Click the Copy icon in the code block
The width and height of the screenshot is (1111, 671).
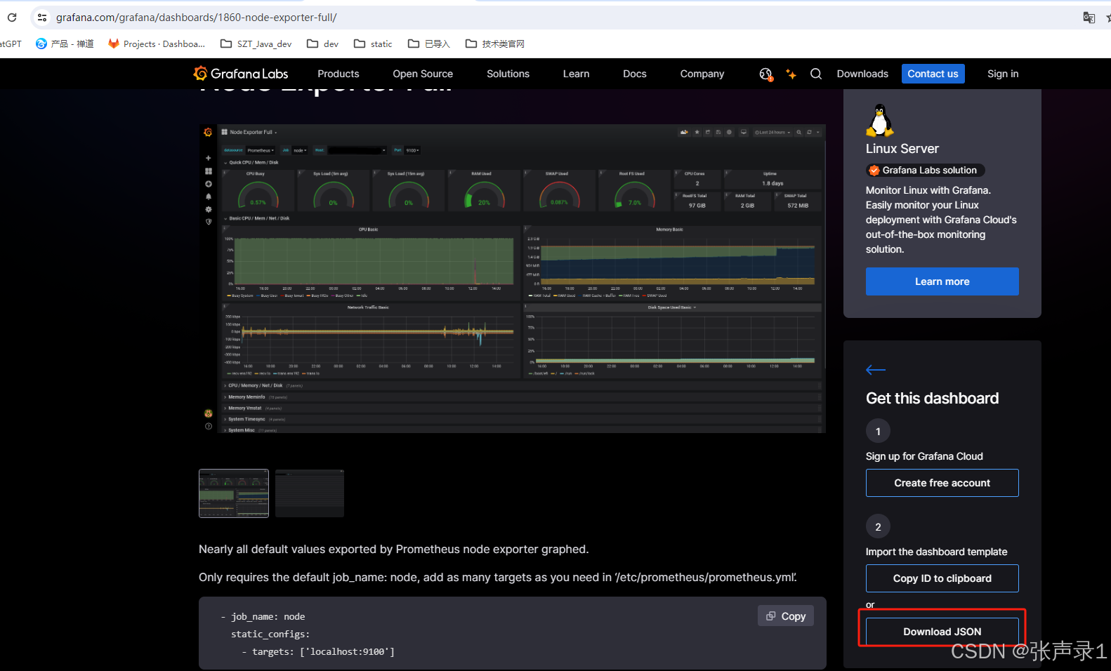pos(770,616)
